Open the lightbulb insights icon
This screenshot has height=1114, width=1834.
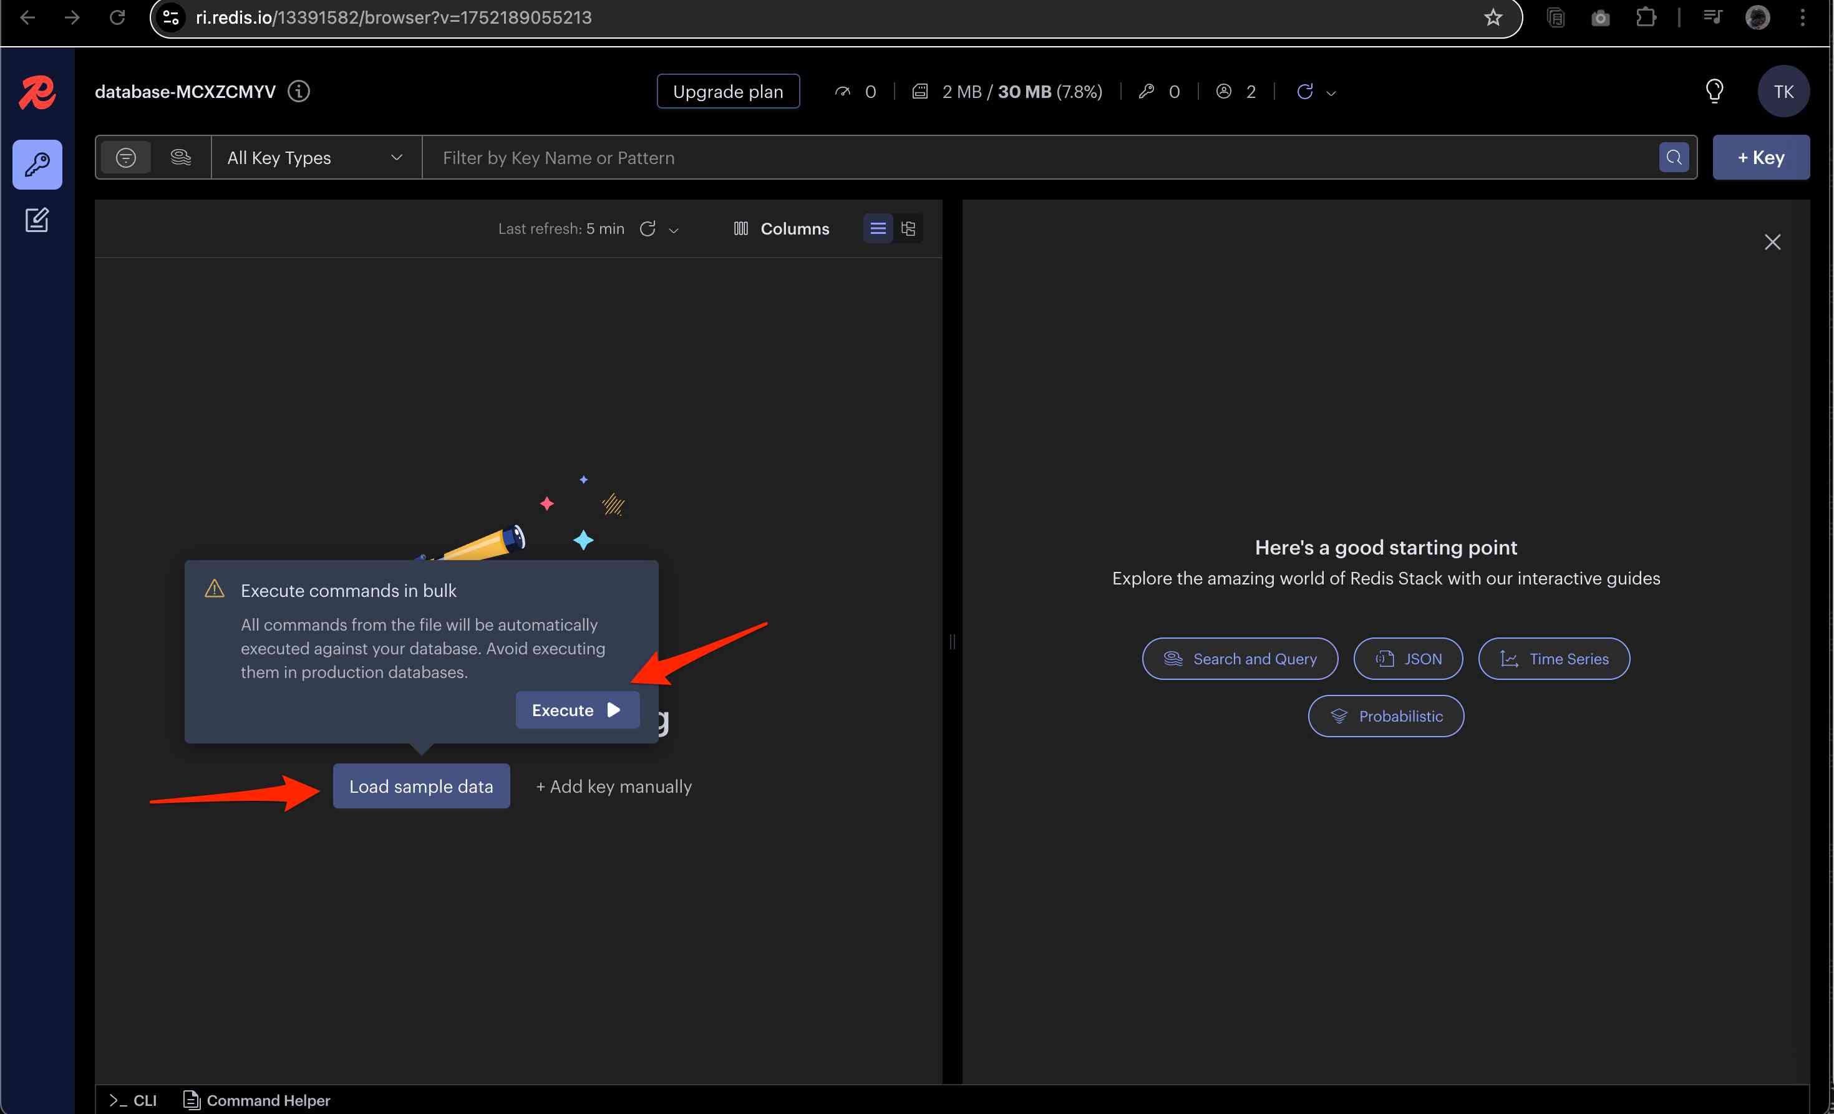(1714, 92)
